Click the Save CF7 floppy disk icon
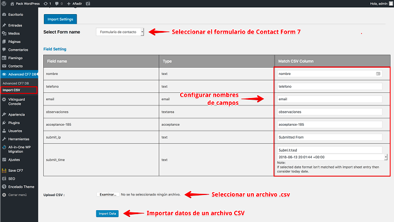 tap(4, 171)
